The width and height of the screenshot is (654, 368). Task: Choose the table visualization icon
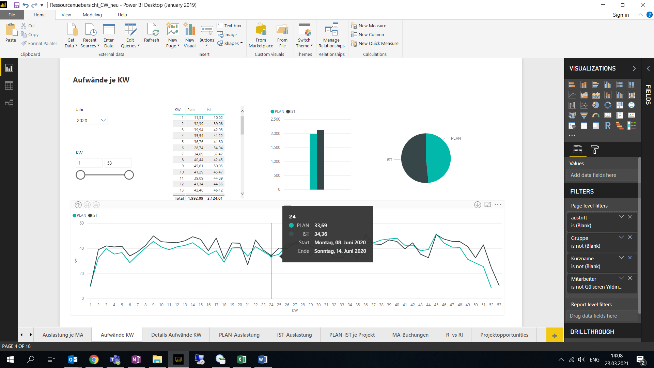584,126
